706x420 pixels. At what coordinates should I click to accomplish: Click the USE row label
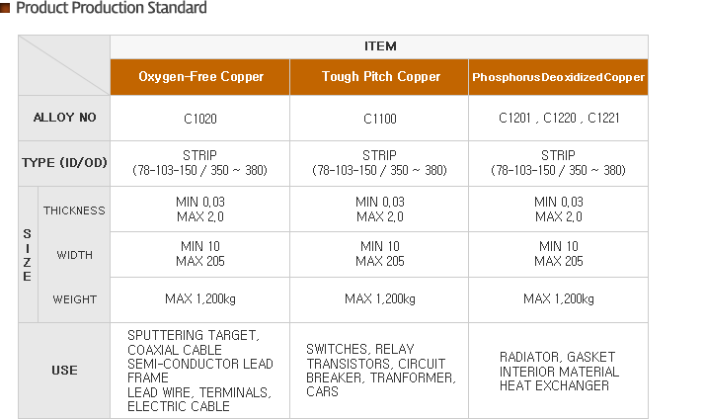[64, 371]
